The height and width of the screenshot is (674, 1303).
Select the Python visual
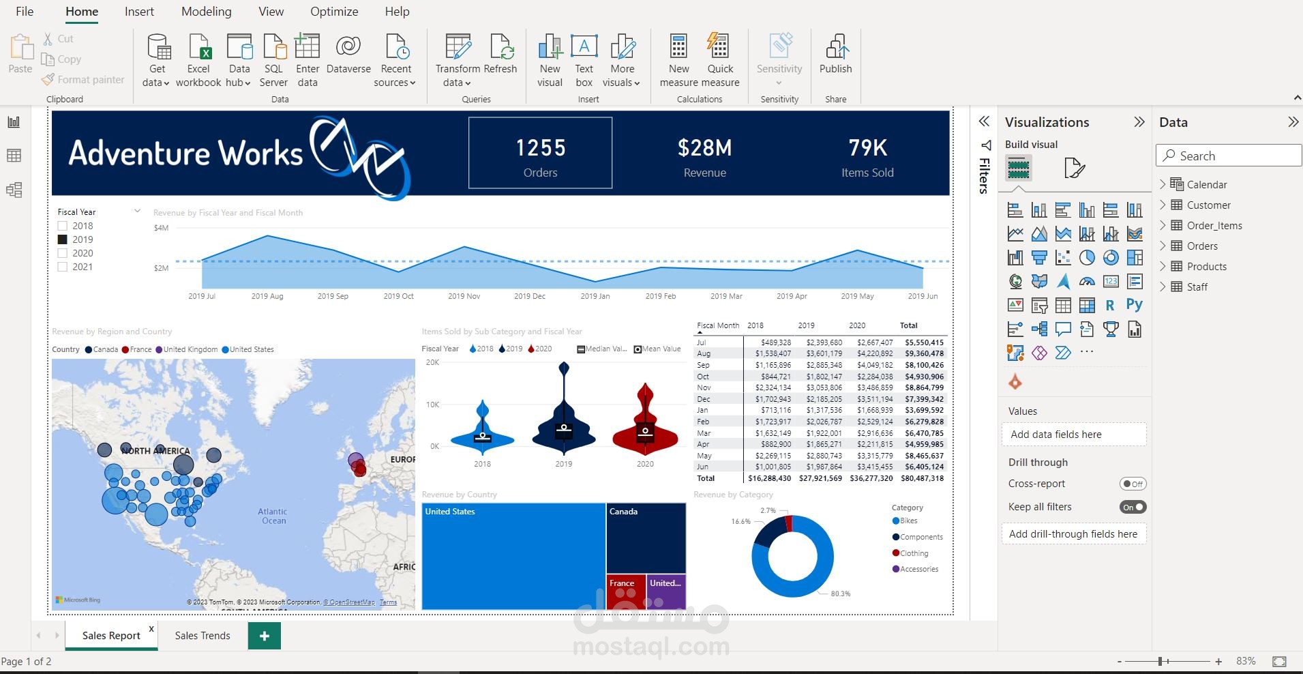[1135, 305]
